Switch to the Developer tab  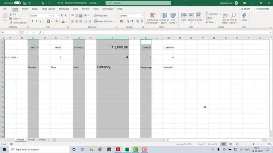pos(108,8)
